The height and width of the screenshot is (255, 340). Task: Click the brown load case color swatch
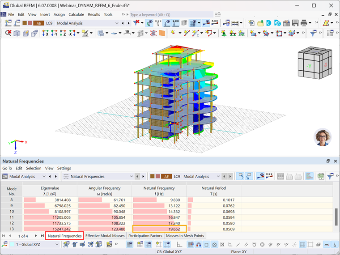point(25,23)
